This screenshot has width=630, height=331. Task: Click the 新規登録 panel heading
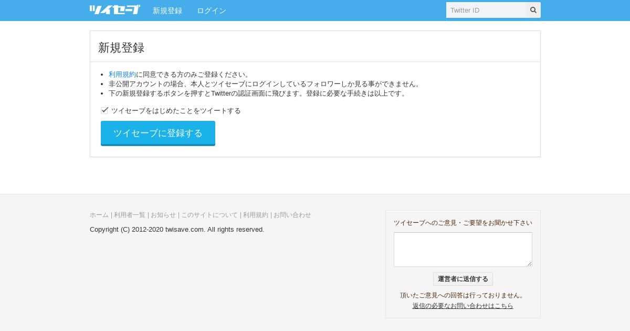(121, 48)
